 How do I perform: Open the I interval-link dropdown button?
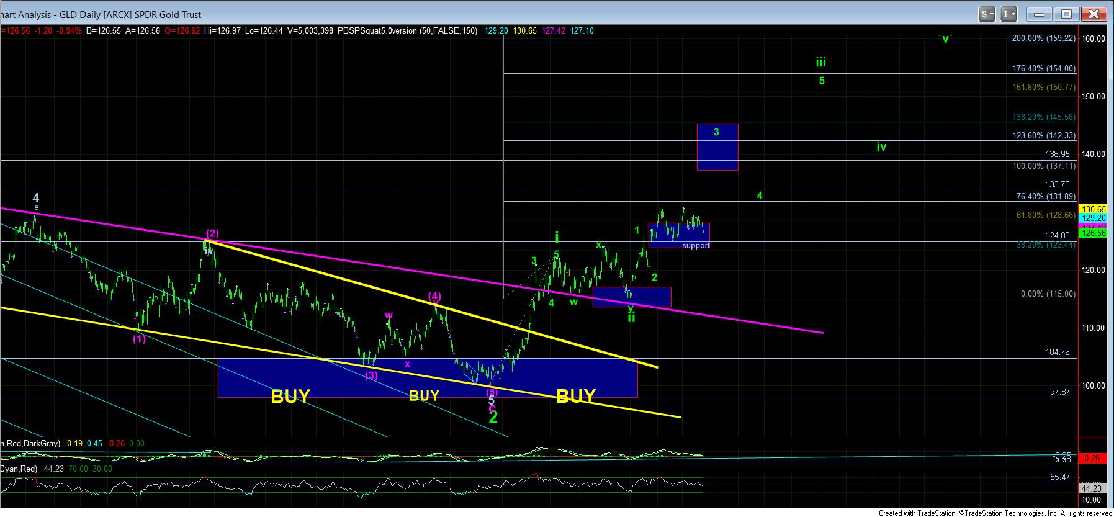click(x=1009, y=14)
